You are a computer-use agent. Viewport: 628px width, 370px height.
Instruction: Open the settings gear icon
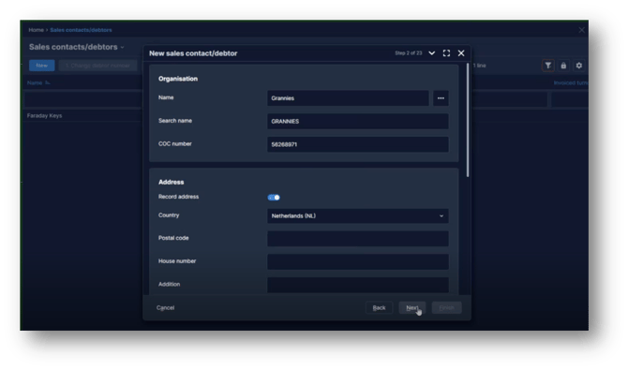578,66
